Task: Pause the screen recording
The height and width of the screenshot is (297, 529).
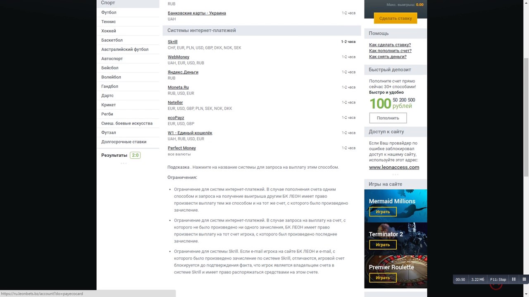Action: click(514, 279)
